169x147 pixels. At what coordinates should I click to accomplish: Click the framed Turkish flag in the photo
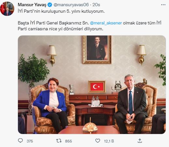click(97, 87)
